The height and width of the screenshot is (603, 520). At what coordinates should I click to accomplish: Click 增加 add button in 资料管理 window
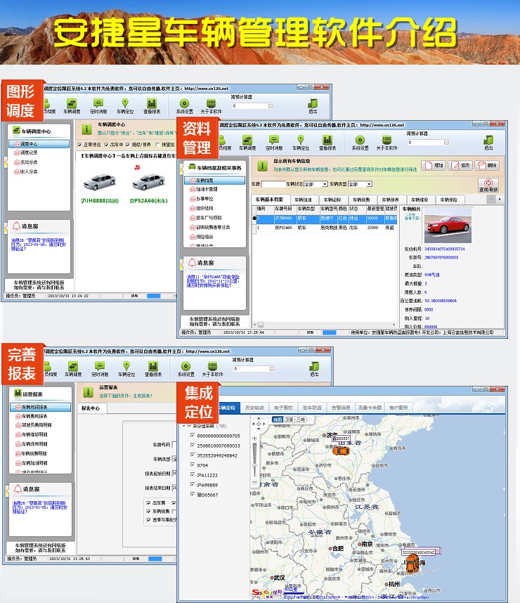coord(434,165)
